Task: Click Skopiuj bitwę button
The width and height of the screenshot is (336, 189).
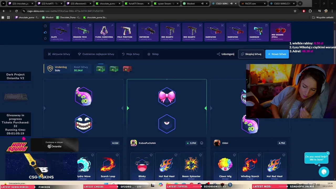Action: point(251,54)
